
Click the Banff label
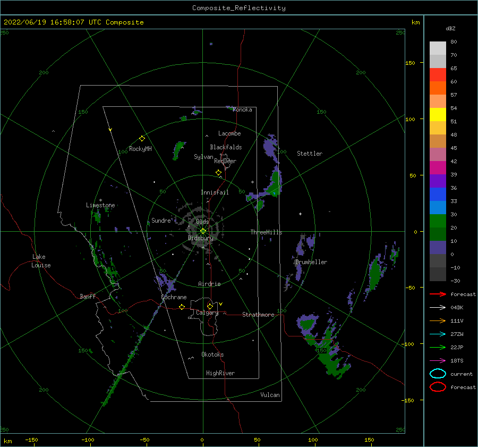(88, 296)
